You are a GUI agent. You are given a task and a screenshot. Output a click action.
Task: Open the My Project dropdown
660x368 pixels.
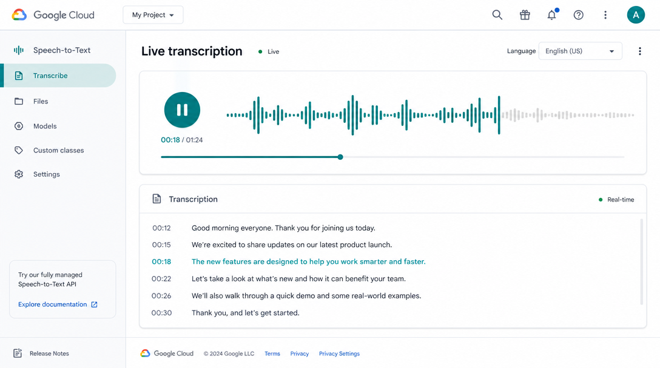click(x=153, y=15)
